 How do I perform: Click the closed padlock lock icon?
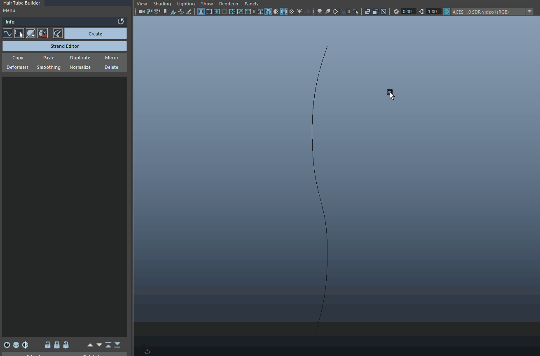click(57, 345)
